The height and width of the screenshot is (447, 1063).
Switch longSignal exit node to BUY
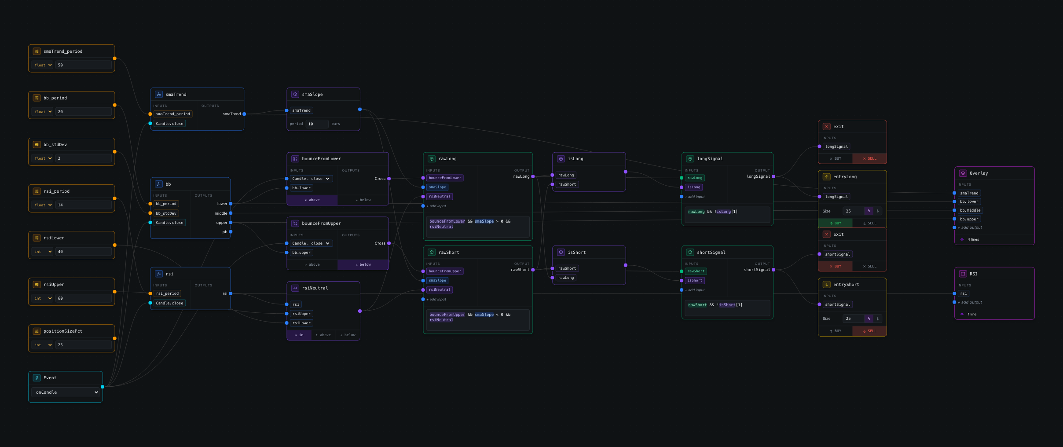pyautogui.click(x=836, y=159)
